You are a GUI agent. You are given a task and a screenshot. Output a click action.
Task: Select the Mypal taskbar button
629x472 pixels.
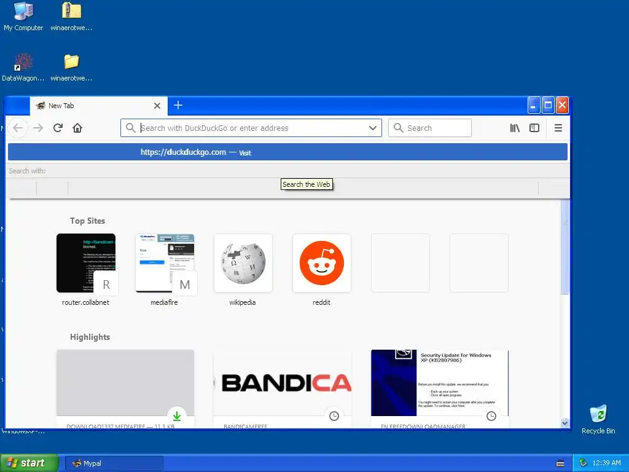pyautogui.click(x=114, y=463)
